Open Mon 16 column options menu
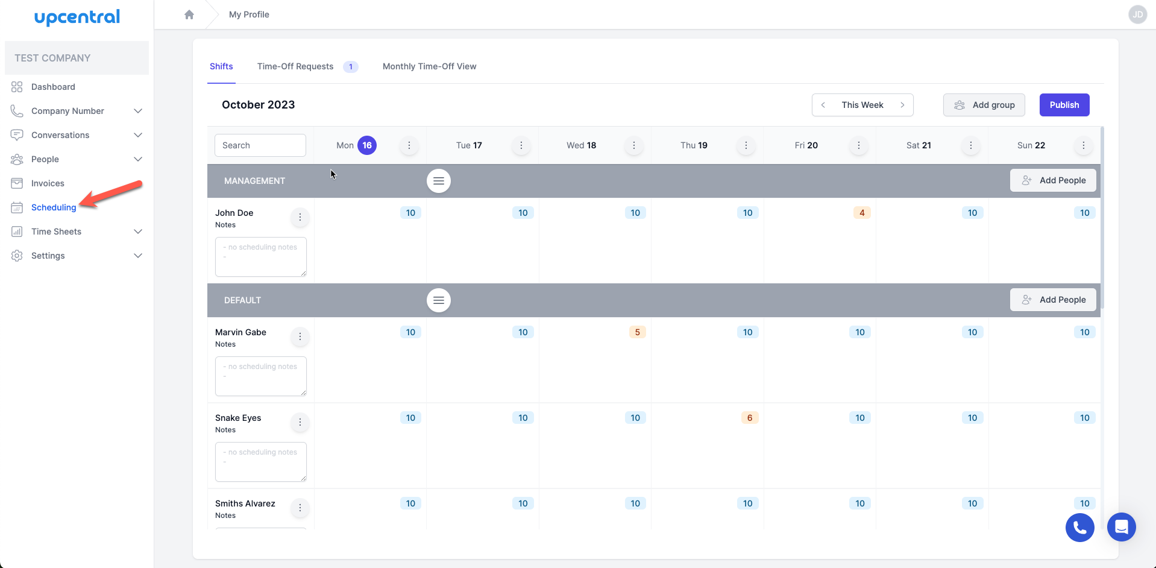 [409, 145]
